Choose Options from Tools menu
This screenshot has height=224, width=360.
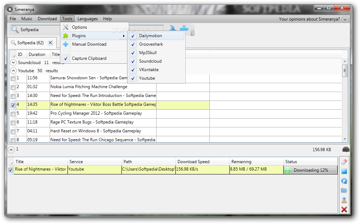click(x=94, y=27)
